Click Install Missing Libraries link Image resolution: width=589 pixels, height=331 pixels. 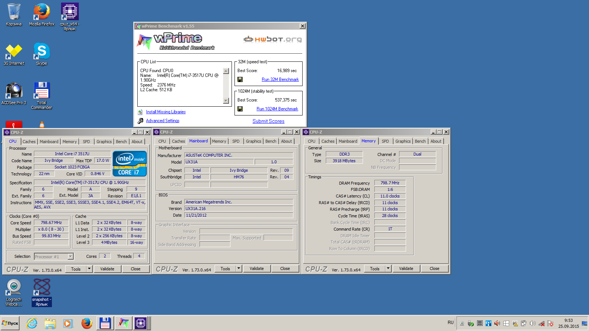coord(166,112)
